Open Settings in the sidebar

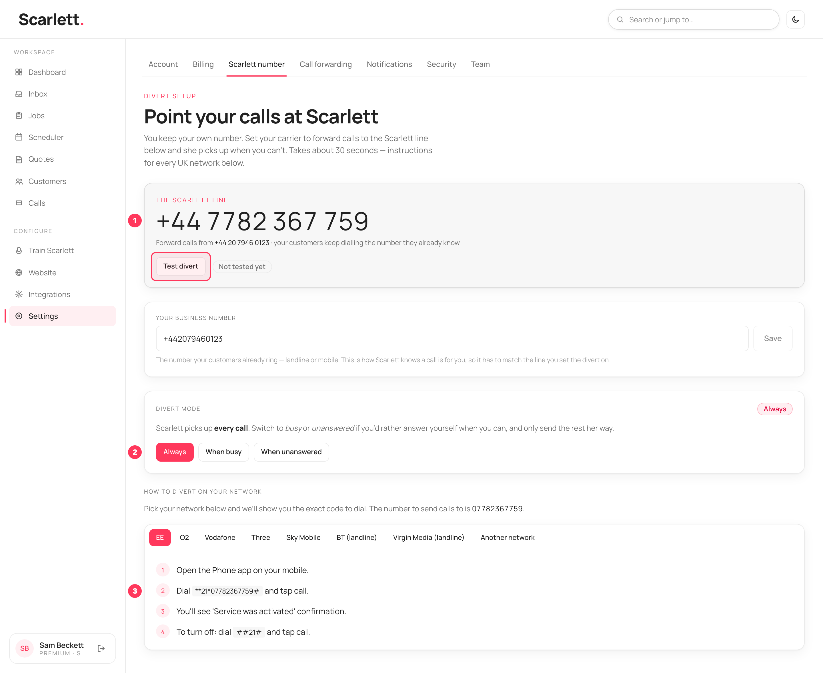63,316
